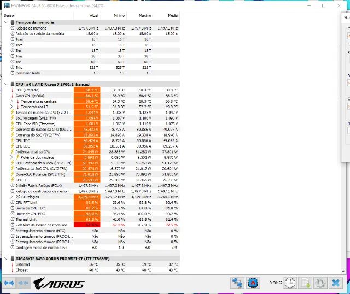
Task: Click the CPU chip sensor icon
Action: pyautogui.click(x=253, y=283)
